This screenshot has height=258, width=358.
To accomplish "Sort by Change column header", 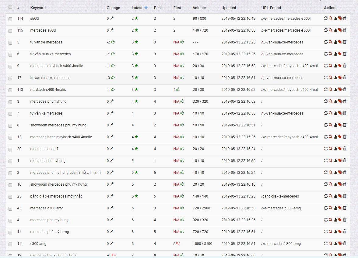I will point(113,8).
